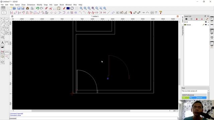Image resolution: width=214 pixels, height=120 pixels.
Task: Select the Arc drawing tool
Action: [2, 24]
